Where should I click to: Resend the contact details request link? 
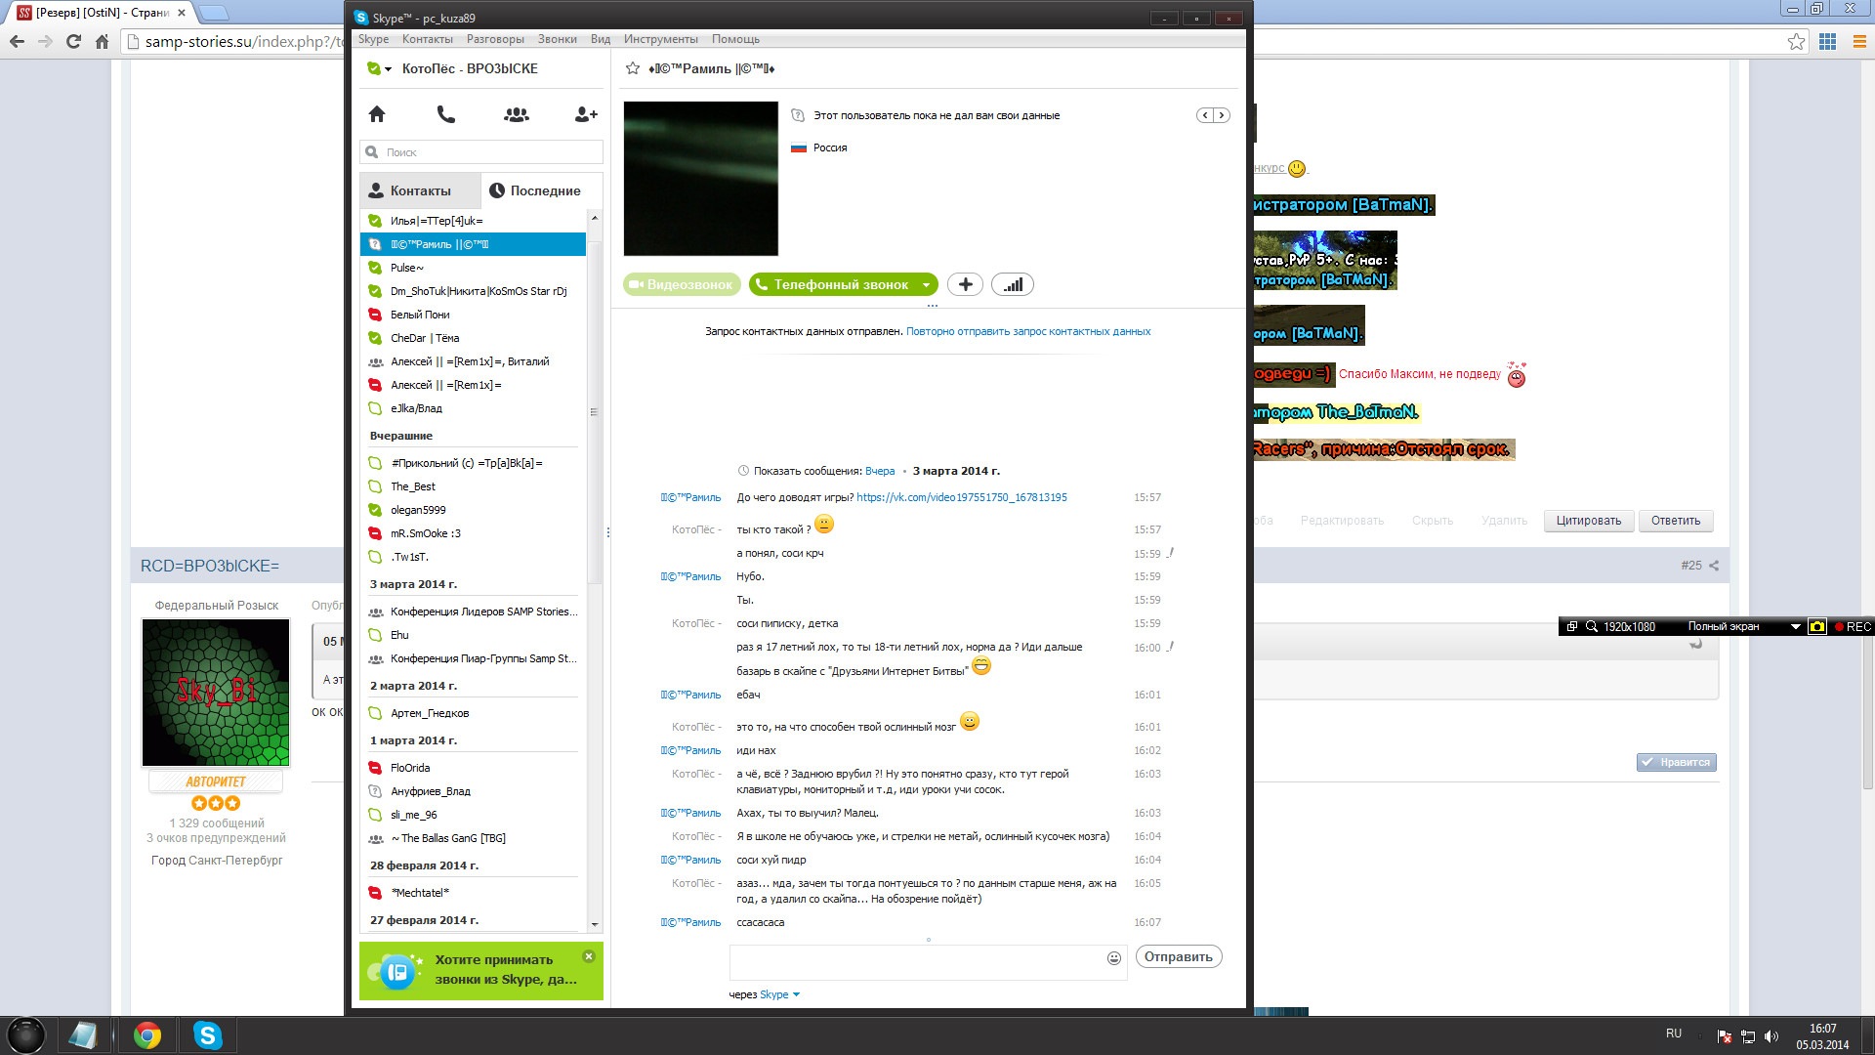[1028, 332]
